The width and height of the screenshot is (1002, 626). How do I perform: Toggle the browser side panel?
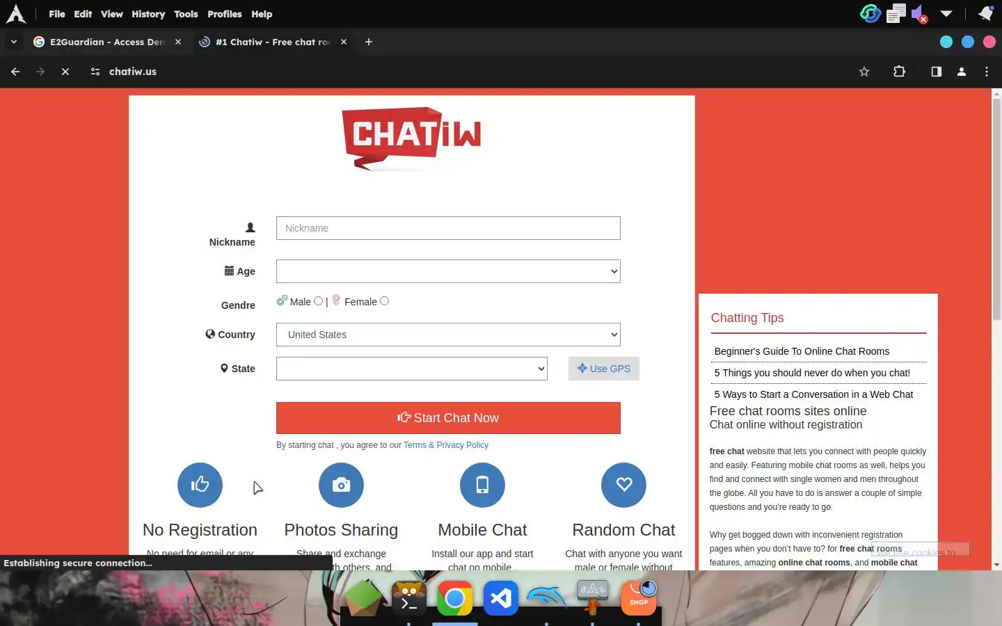936,72
